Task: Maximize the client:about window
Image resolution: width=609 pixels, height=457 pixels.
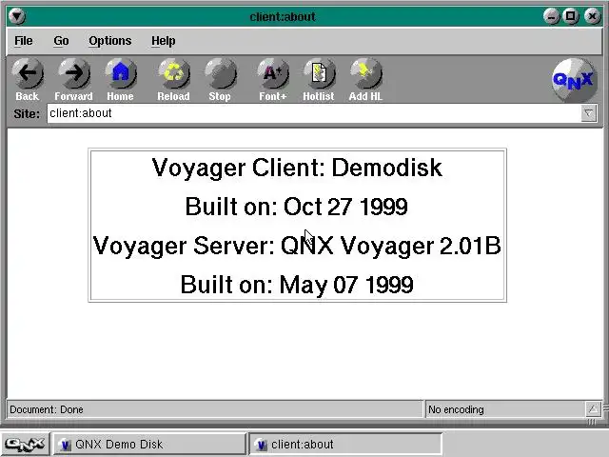Action: point(571,16)
